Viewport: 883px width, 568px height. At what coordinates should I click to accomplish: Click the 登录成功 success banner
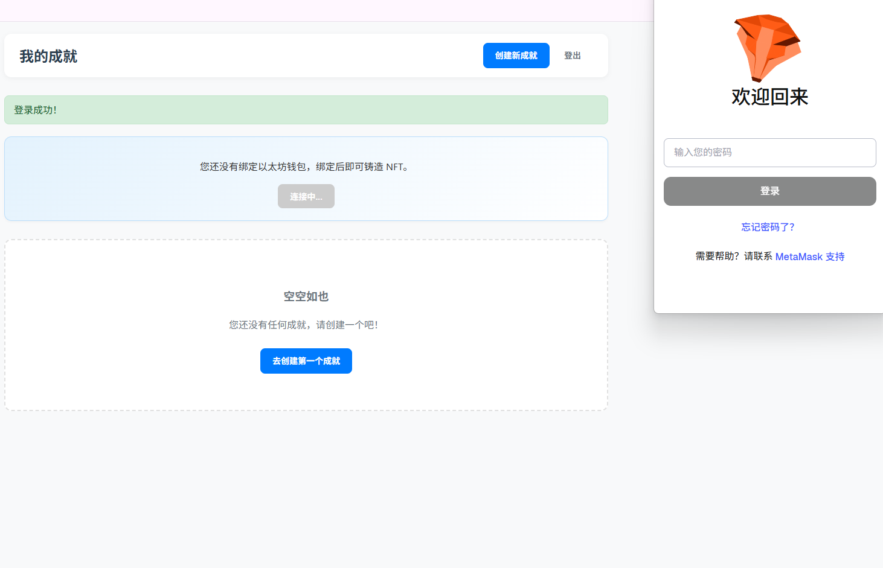click(x=306, y=110)
